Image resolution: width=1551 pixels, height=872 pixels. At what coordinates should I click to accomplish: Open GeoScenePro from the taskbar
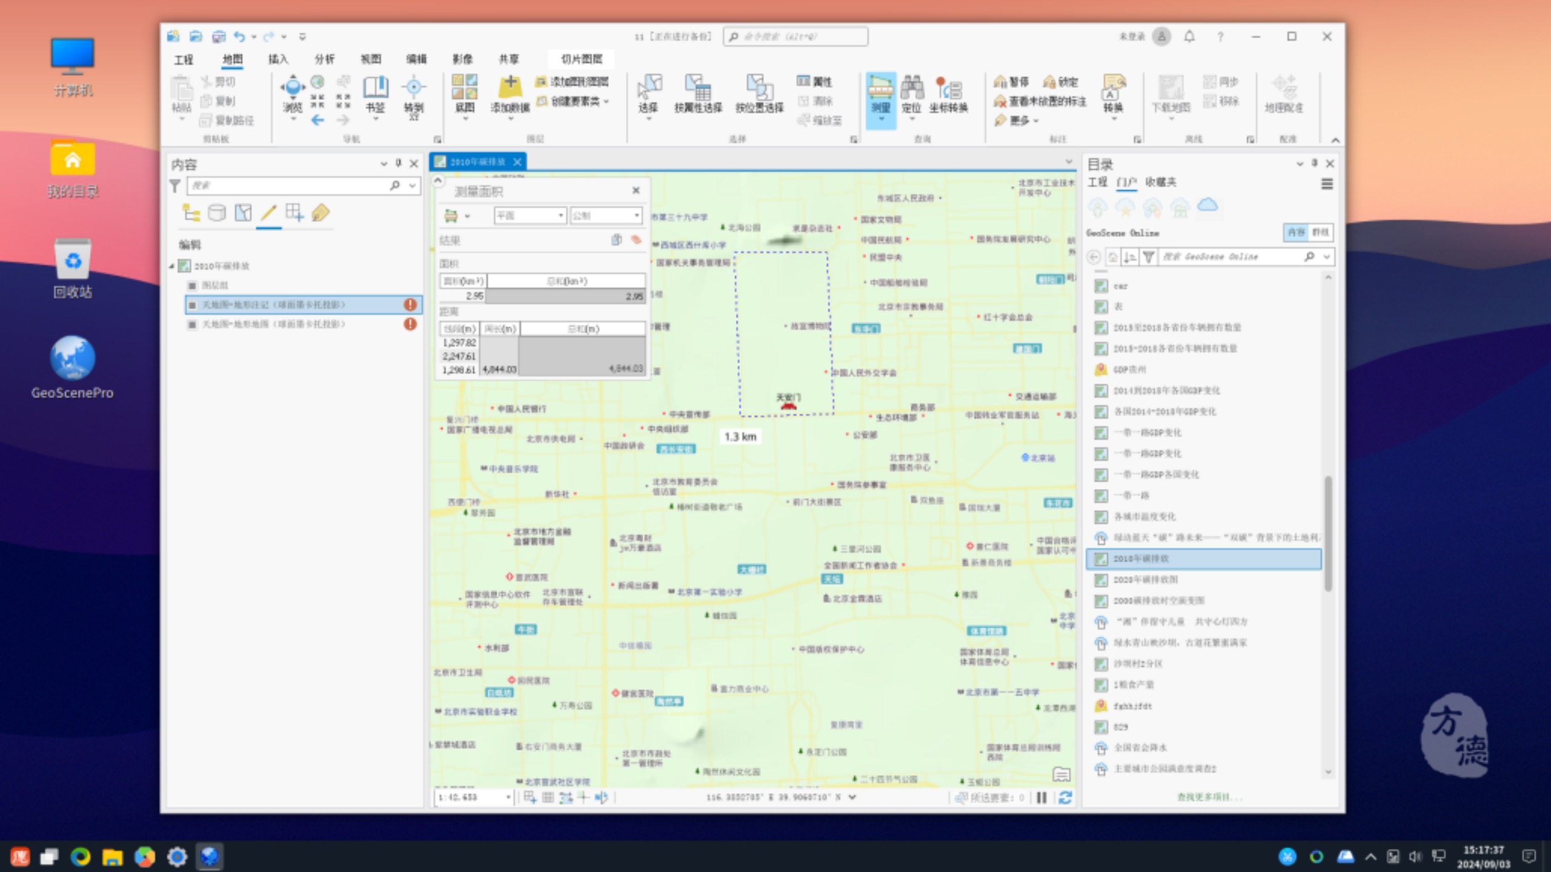coord(209,856)
